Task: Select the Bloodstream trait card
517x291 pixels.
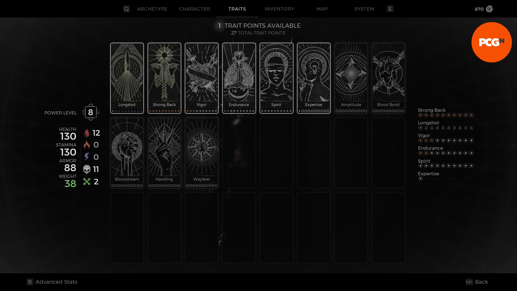Action: 127,153
